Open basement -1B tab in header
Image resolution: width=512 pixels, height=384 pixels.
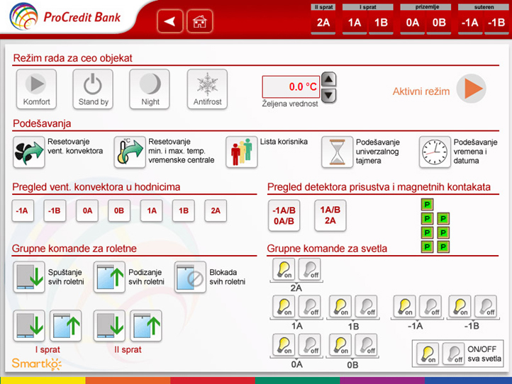coord(496,23)
